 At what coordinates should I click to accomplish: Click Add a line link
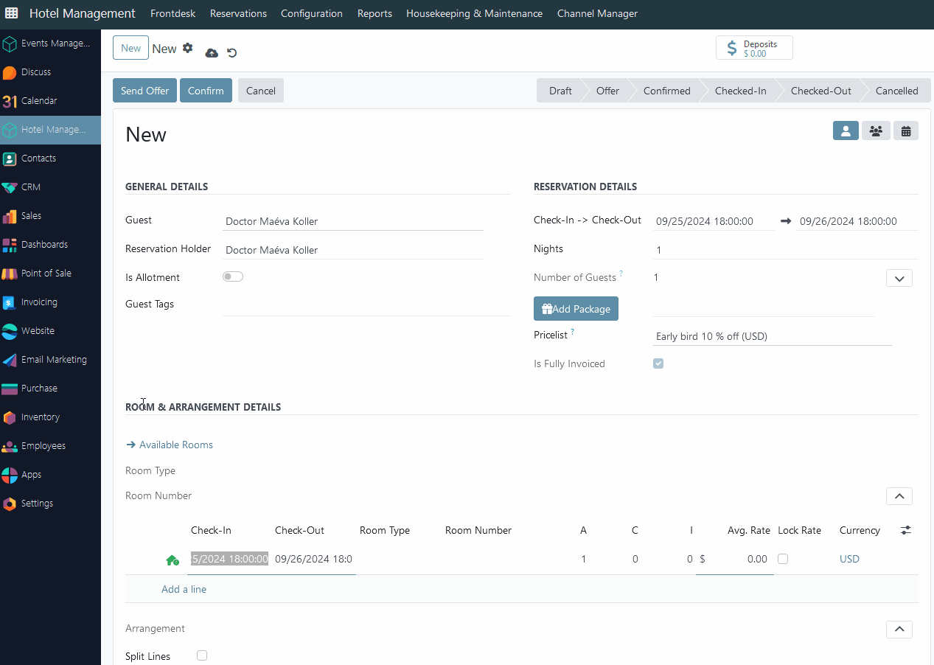(x=184, y=589)
